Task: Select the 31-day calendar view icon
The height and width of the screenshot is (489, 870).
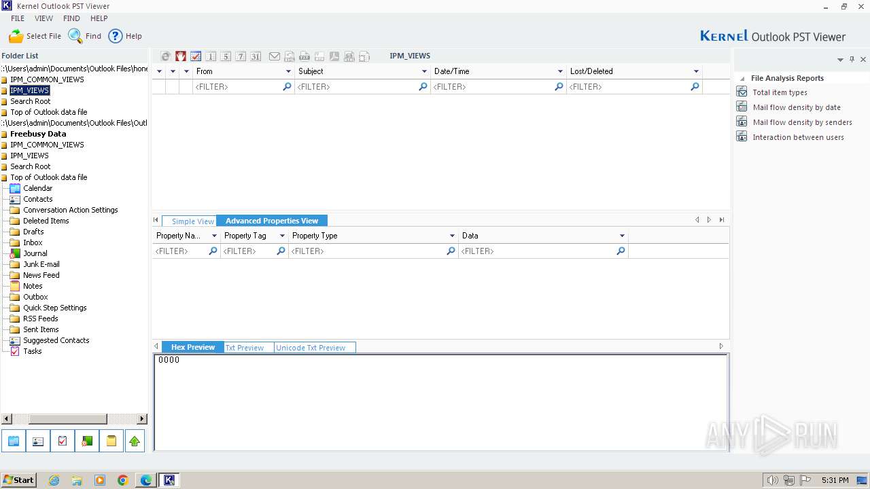Action: tap(256, 56)
